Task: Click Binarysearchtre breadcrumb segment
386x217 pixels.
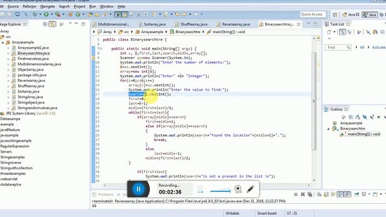Action: (185, 32)
